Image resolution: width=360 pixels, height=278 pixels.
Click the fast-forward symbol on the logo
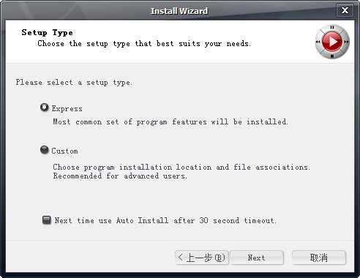347,42
